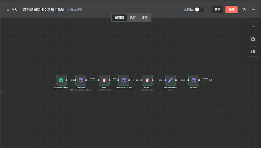The height and width of the screenshot is (148, 261).
Task: Click the 'GET MD' node label
Action: pyautogui.click(x=194, y=87)
